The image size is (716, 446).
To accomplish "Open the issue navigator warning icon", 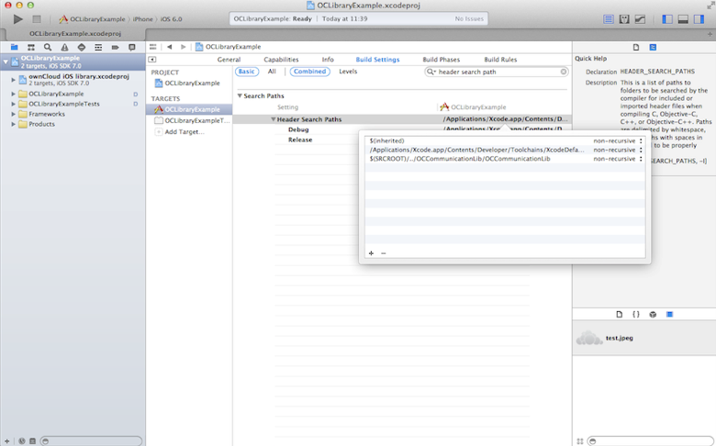I will 64,47.
